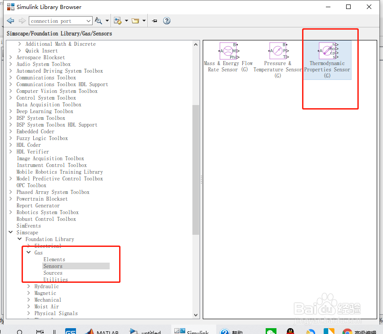The height and width of the screenshot is (334, 383).
Task: Open MATLAB from the taskbar
Action: (x=102, y=331)
